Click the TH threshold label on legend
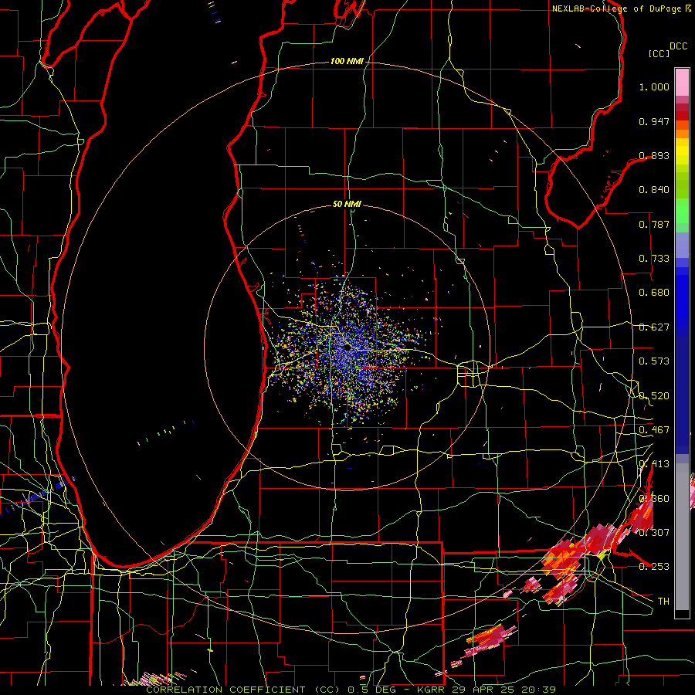Screen dimensions: 695x695 [663, 602]
